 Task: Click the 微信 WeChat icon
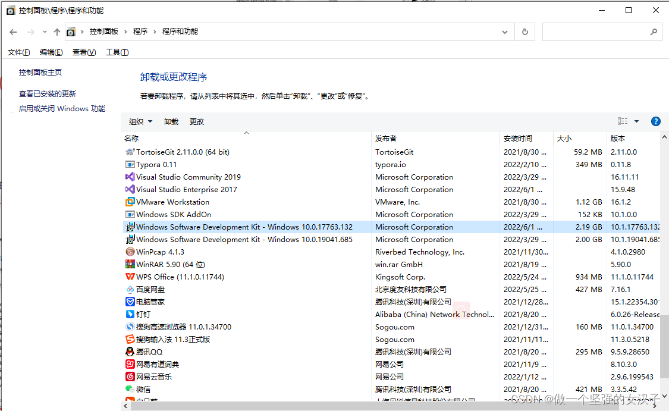tap(130, 389)
